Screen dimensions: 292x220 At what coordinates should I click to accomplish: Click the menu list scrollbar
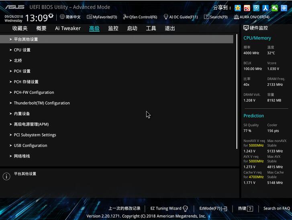237,91
